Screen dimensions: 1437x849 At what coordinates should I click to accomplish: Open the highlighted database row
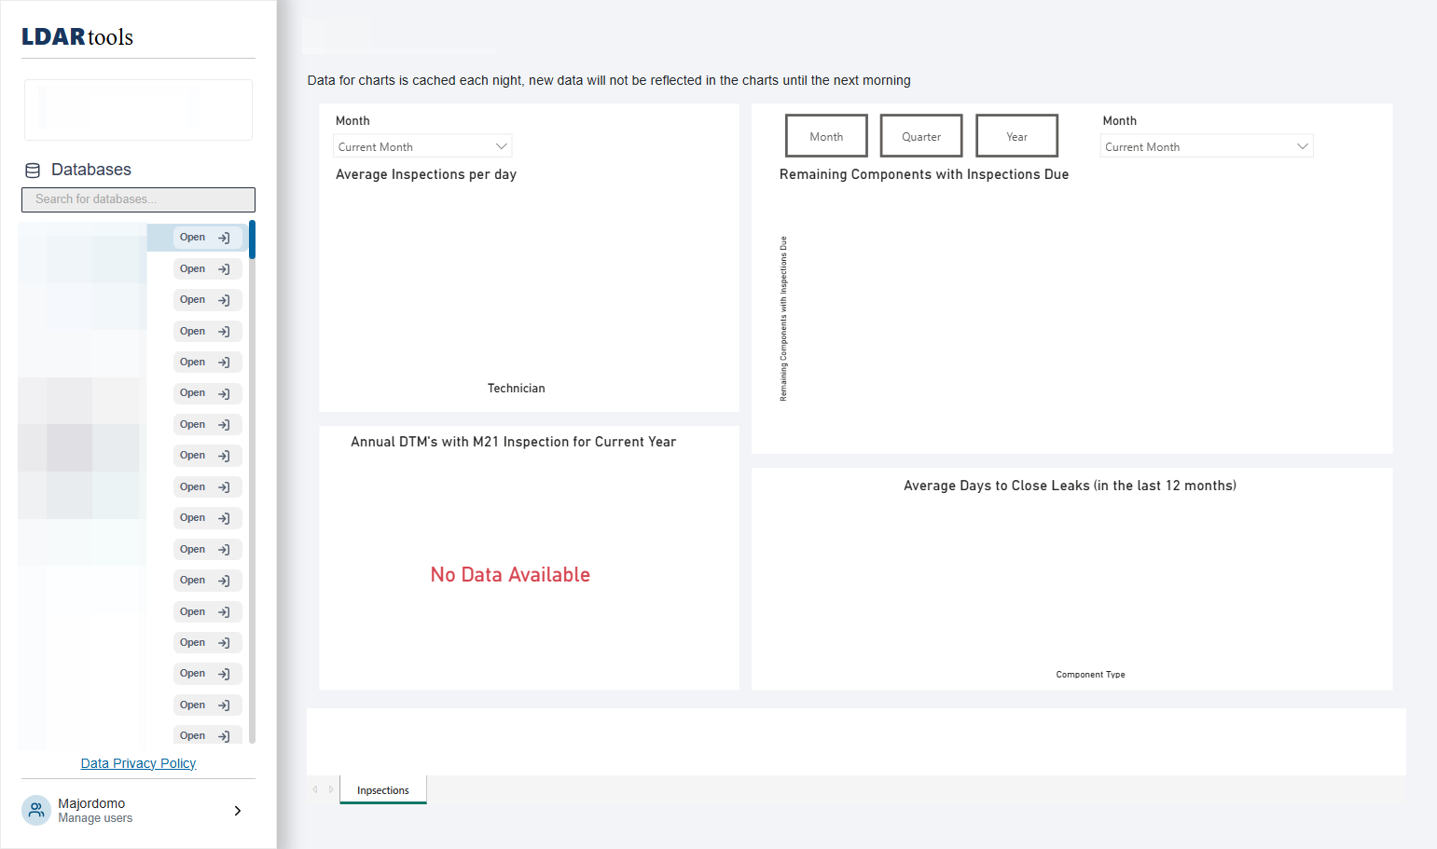tap(207, 238)
